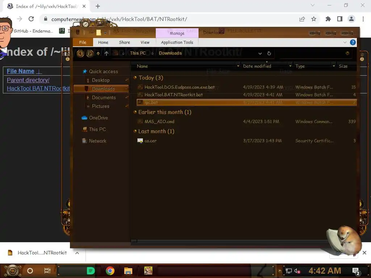Image resolution: width=371 pixels, height=278 pixels.
Task: Open the GitHub - Enderma... bookmark
Action: [33, 31]
